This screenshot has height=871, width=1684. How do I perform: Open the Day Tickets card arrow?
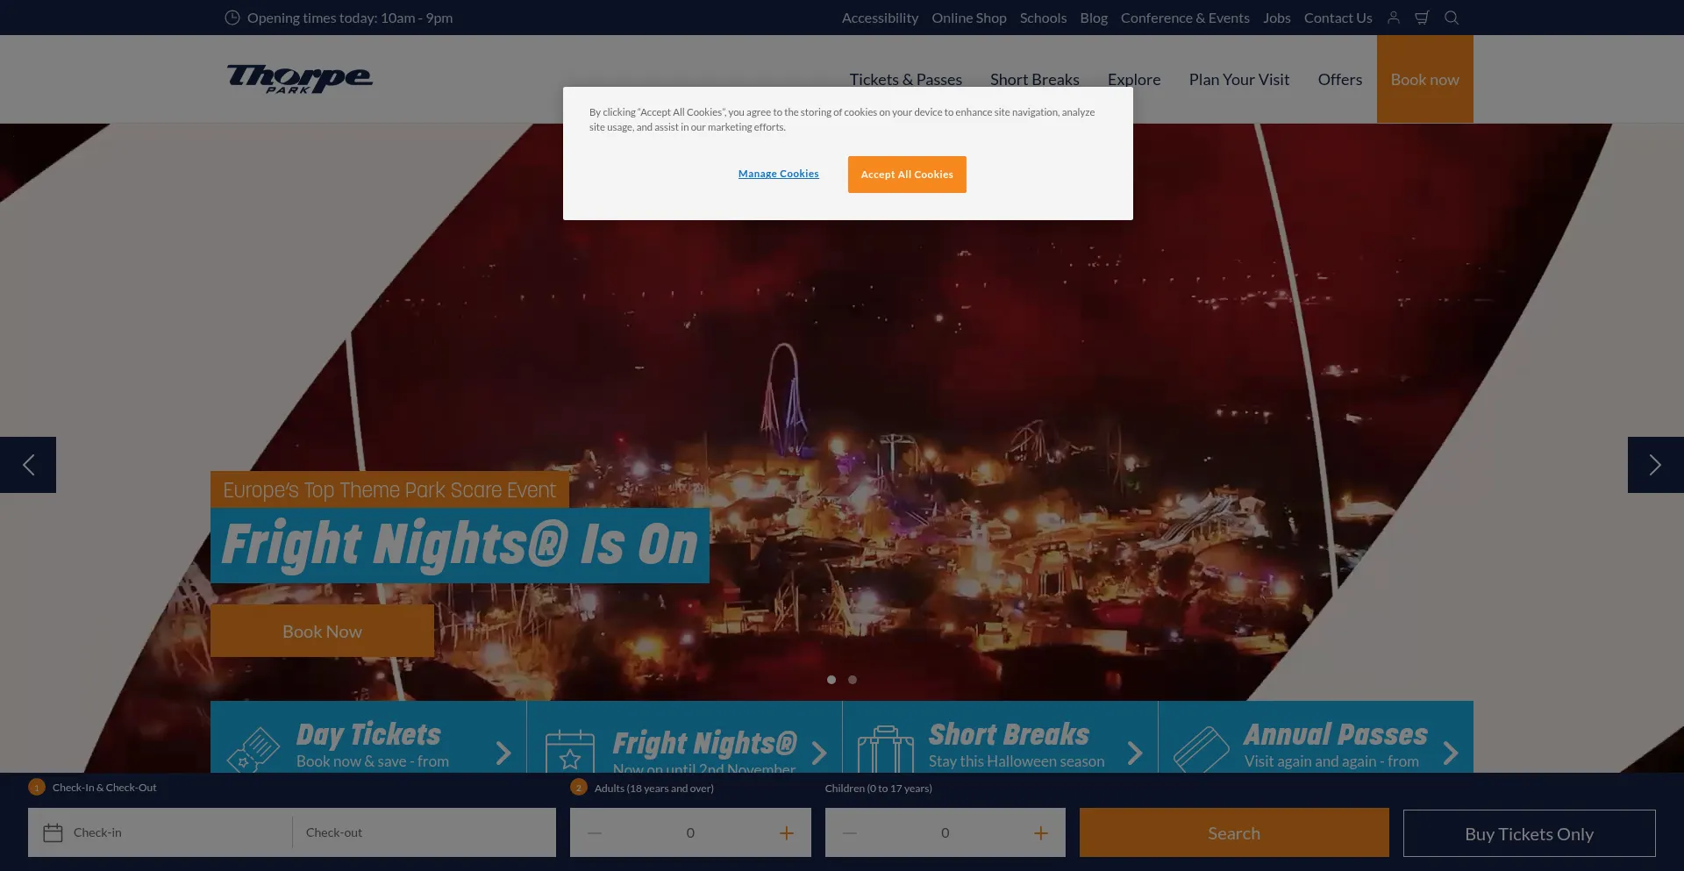pos(503,753)
